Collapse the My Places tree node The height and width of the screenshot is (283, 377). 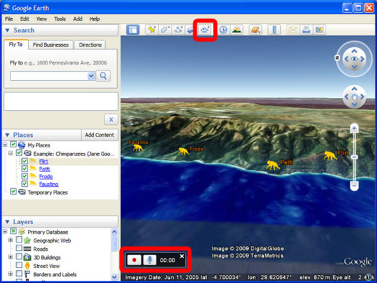pos(5,144)
